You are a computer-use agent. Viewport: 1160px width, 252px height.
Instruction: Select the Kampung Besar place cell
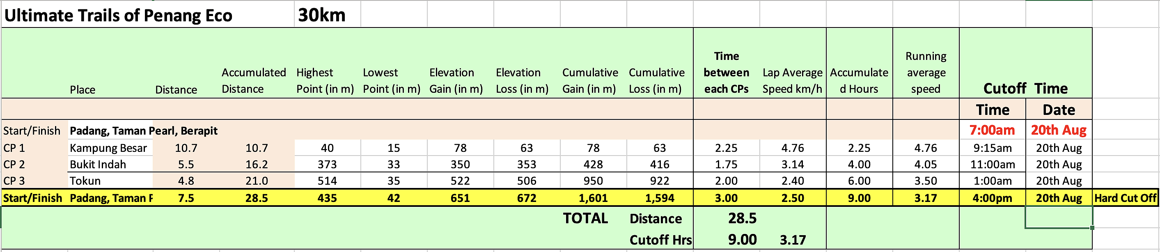coord(108,148)
